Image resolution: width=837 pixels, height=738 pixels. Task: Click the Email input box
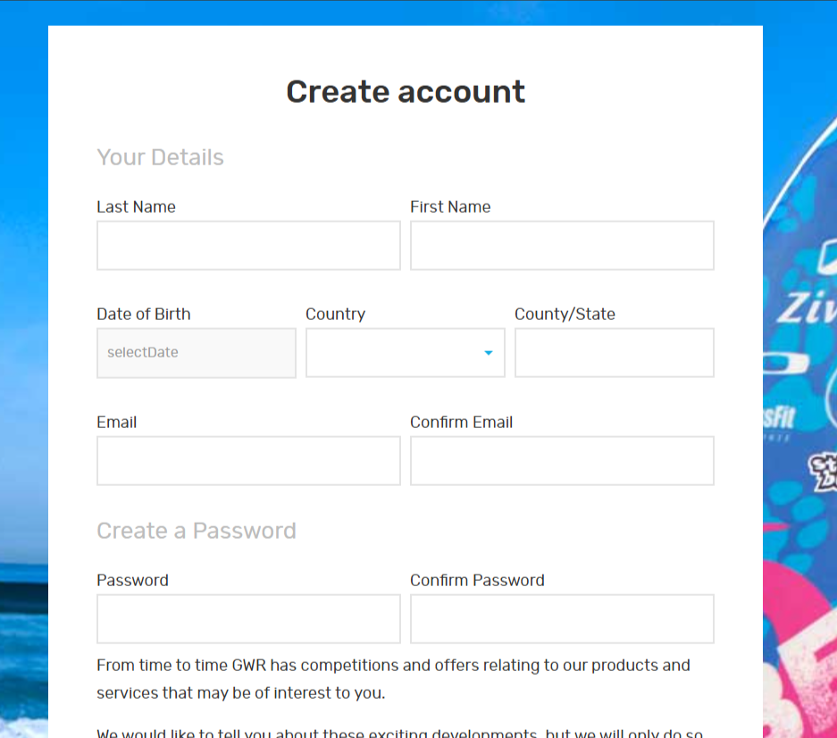coord(248,461)
